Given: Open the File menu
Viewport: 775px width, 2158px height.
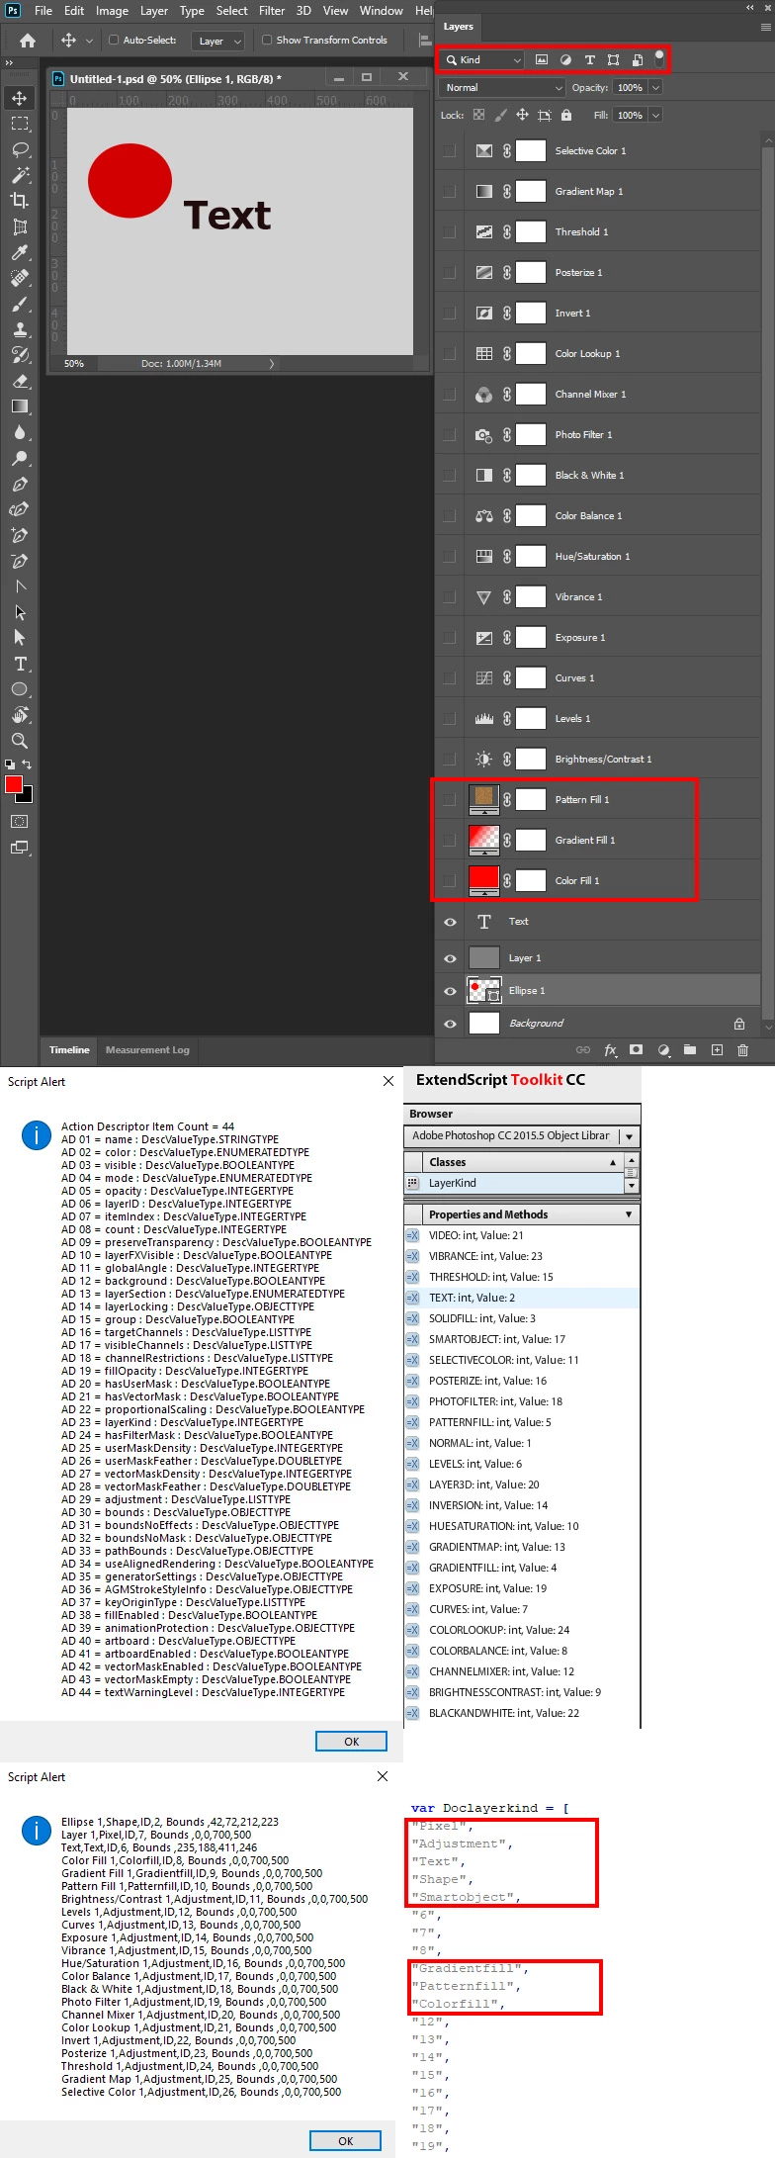Looking at the screenshot, I should pyautogui.click(x=43, y=11).
